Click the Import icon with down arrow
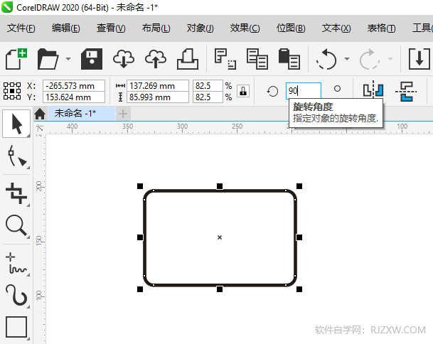 tap(419, 59)
